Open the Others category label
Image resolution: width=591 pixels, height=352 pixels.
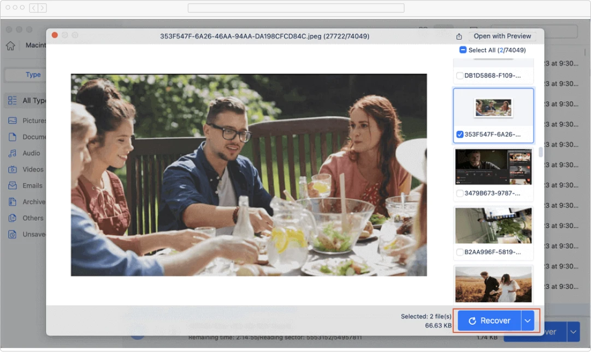pos(33,218)
